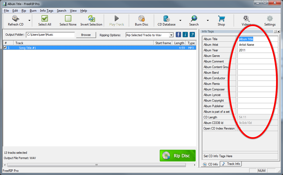The width and height of the screenshot is (283, 175).
Task: Click the Album Title value field
Action: coord(258,39)
